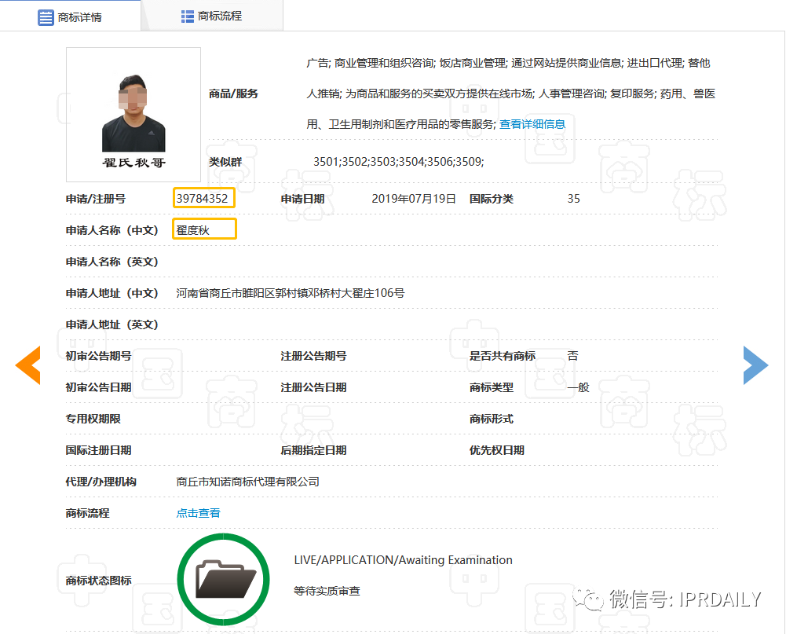This screenshot has width=786, height=634.
Task: Click the LIVE/APPLICATION status folder graphic
Action: point(223,579)
